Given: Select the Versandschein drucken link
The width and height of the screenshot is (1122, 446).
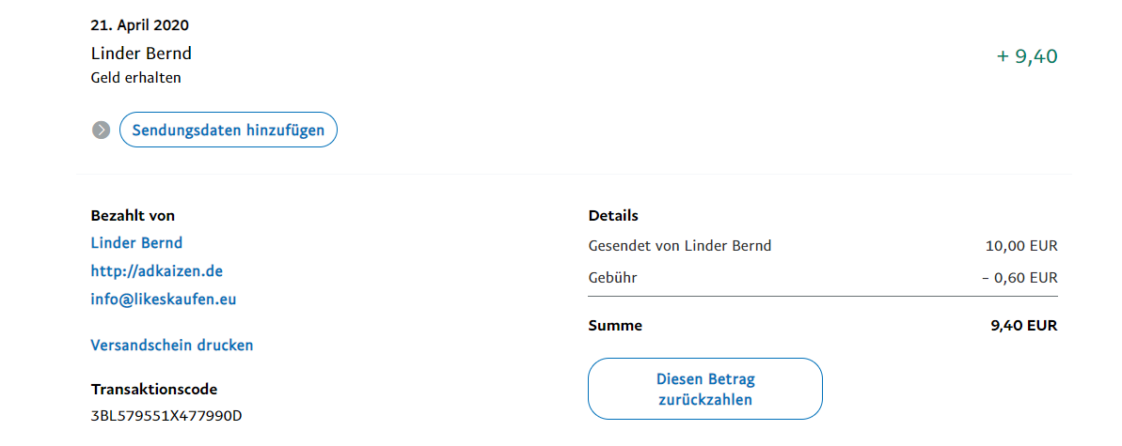Looking at the screenshot, I should point(172,346).
